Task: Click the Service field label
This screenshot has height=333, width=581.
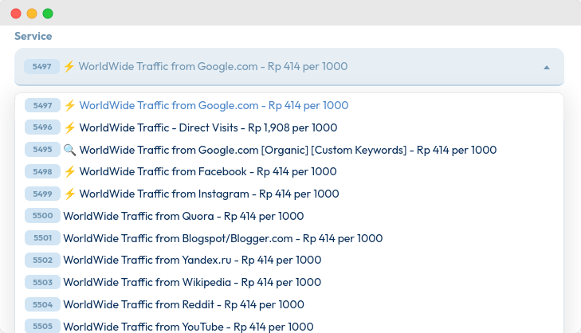Action: [33, 37]
